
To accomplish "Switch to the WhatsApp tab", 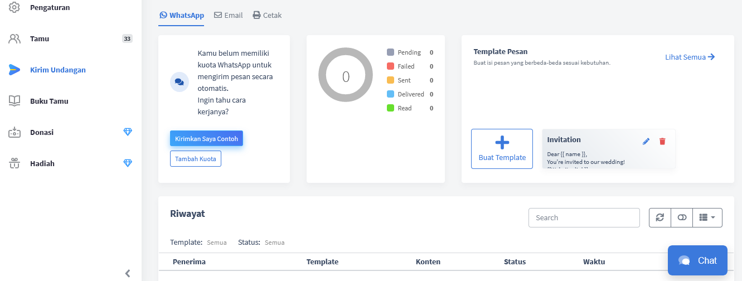I will point(182,16).
